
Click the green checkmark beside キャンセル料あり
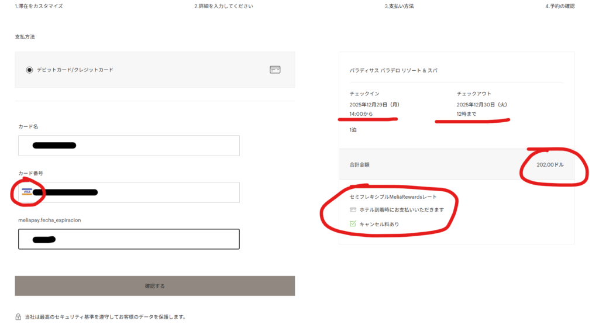352,223
